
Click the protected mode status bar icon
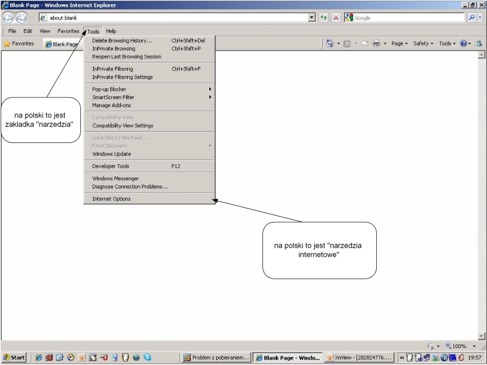tap(430, 346)
